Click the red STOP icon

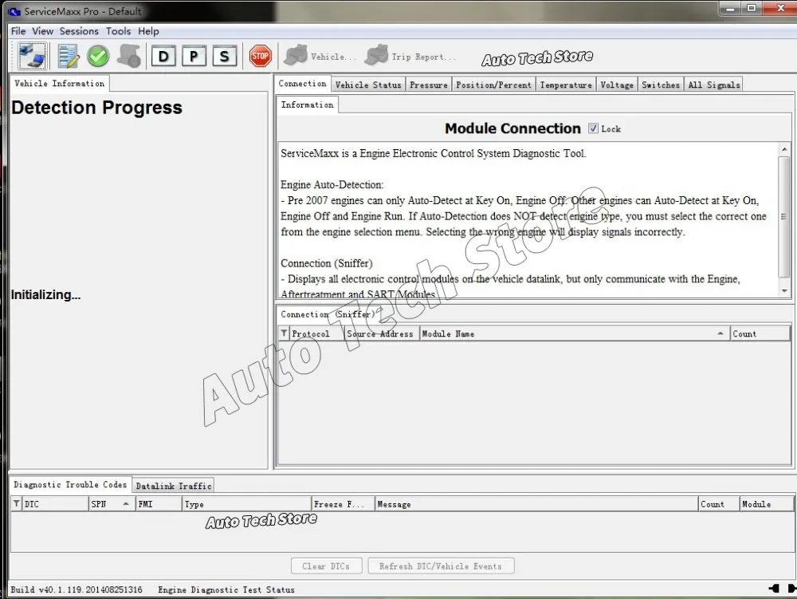(261, 56)
